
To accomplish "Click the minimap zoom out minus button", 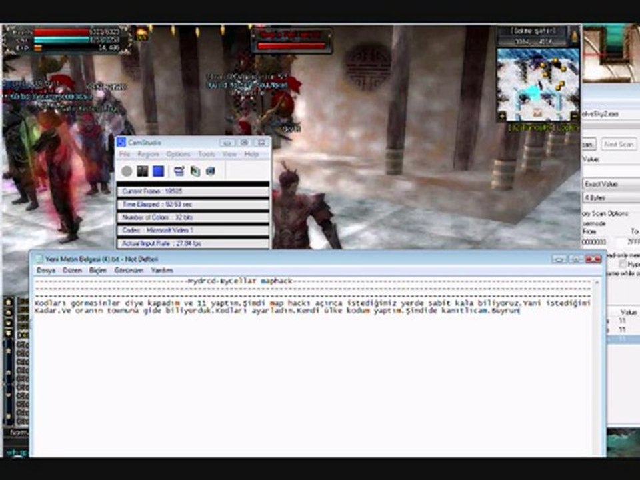I will [574, 116].
